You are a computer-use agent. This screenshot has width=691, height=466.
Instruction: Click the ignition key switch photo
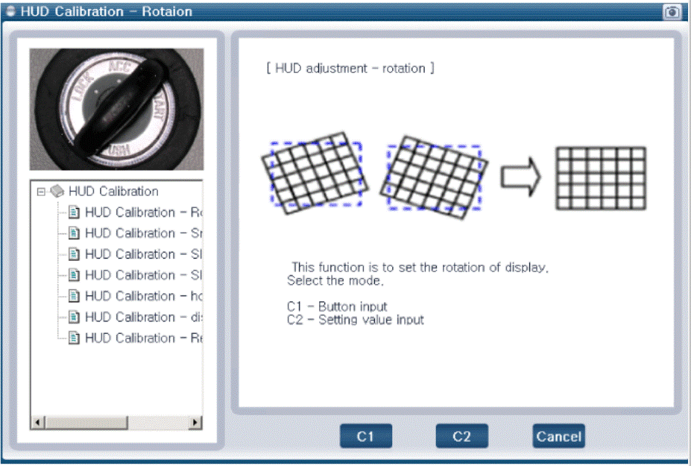coord(117,110)
